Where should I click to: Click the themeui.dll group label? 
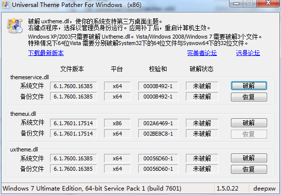(x=23, y=114)
